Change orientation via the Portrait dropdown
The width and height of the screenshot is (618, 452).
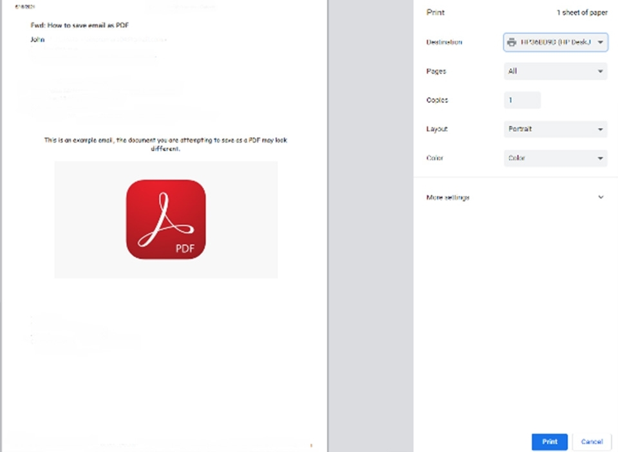click(555, 129)
